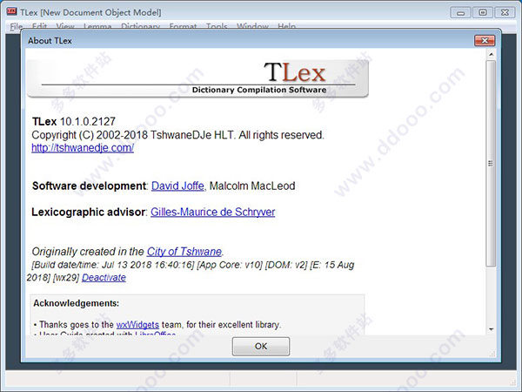Click the version text TLex 10.1.0.2127
Image resolution: width=522 pixels, height=392 pixels.
tap(74, 121)
